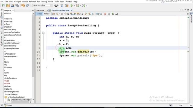Click the New Project toolbar icon
This screenshot has width=193, height=108.
coord(8,5)
